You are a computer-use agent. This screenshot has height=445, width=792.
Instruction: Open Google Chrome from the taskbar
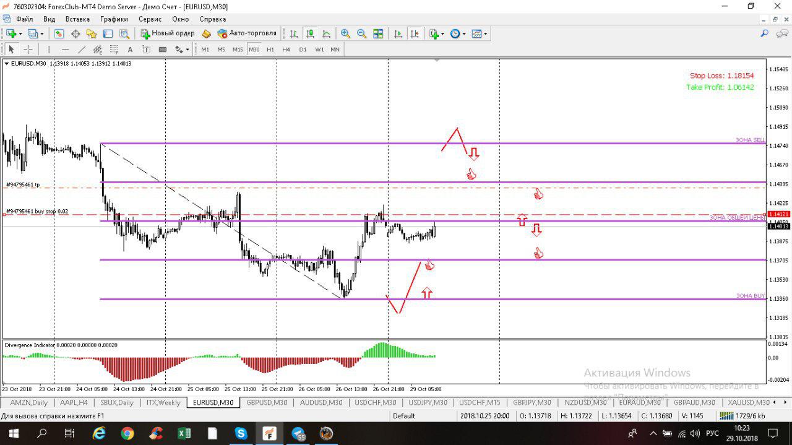pyautogui.click(x=127, y=433)
